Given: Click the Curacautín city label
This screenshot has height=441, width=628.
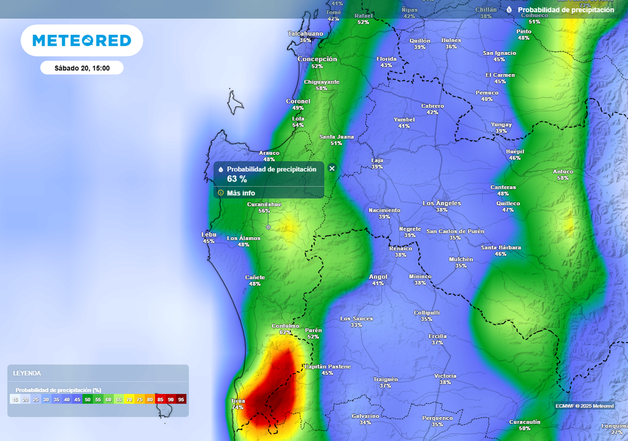Looking at the screenshot, I should point(524,422).
